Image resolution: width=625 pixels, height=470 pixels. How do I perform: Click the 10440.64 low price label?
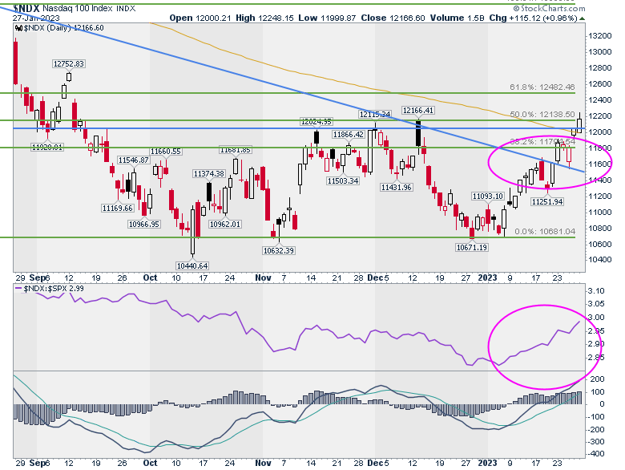[x=192, y=265]
